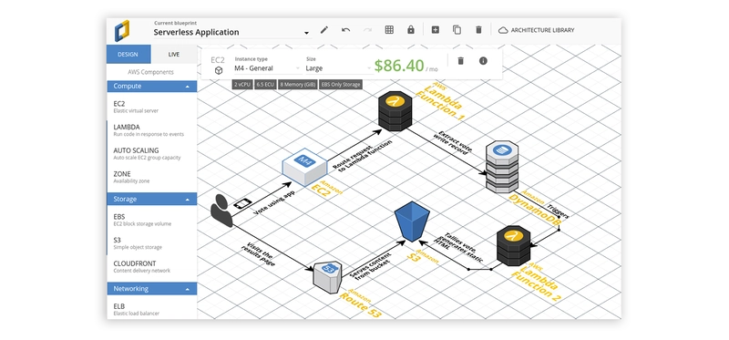Click the duplicate blueprint icon
The height and width of the screenshot is (340, 729).
pyautogui.click(x=457, y=30)
